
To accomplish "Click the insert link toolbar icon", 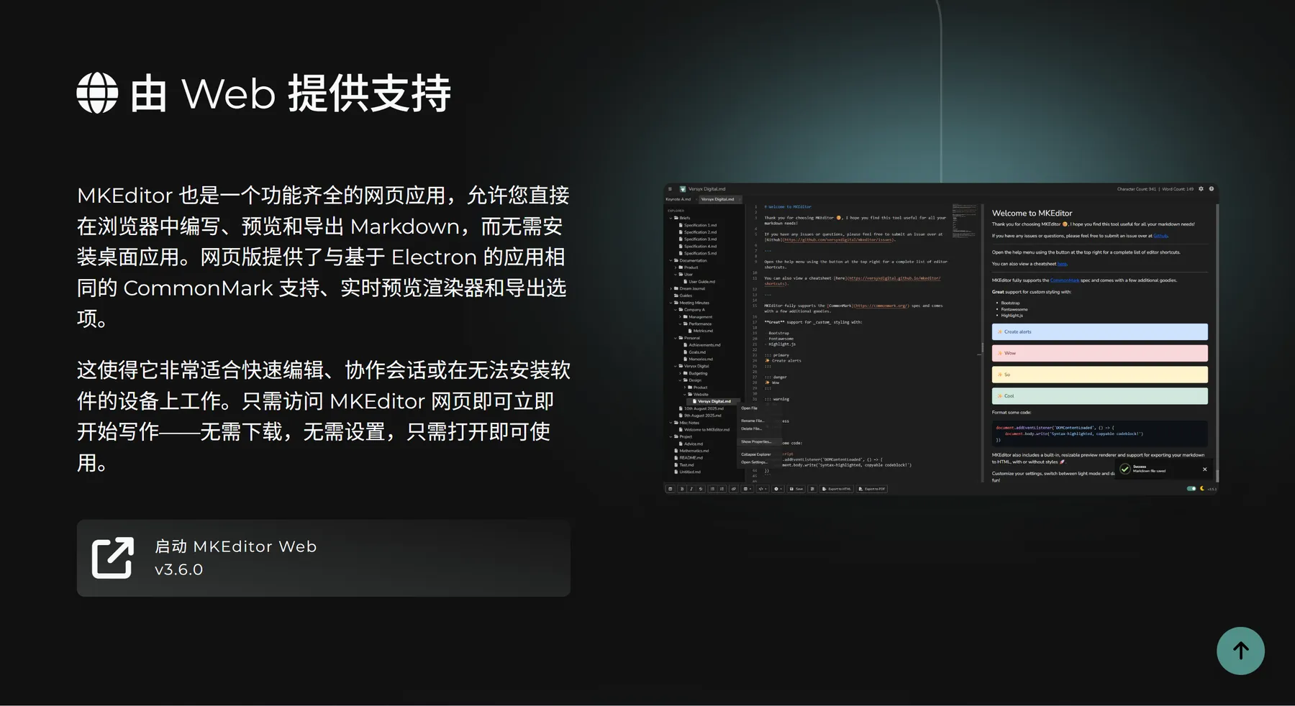I will (x=733, y=489).
